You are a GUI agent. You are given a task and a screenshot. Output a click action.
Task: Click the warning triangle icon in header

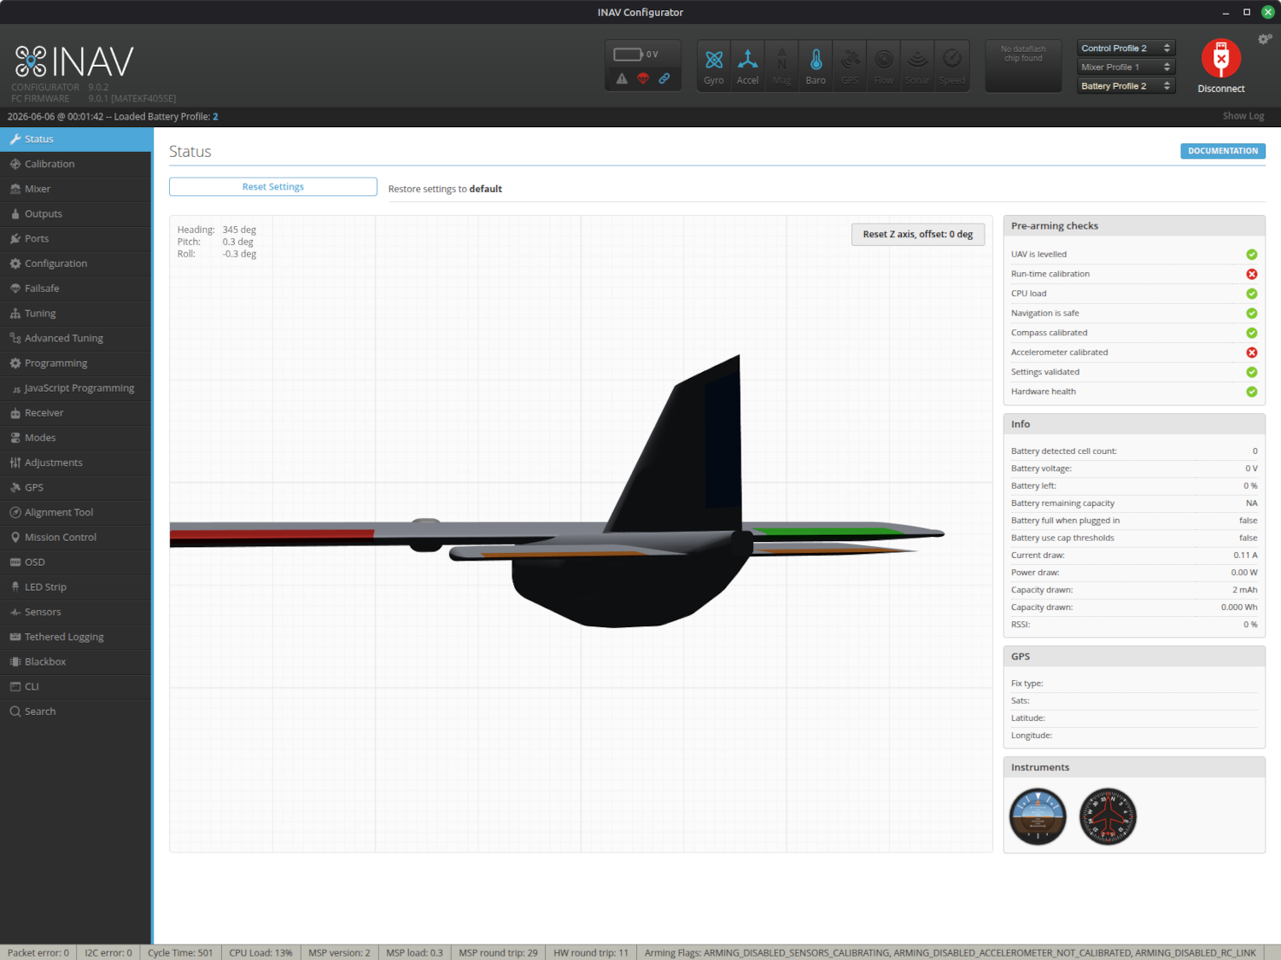tap(622, 79)
